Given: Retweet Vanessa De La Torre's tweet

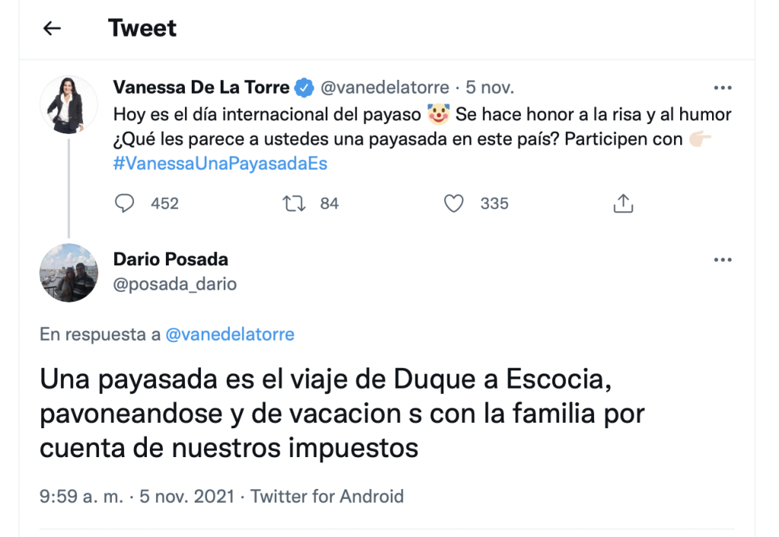Looking at the screenshot, I should click(x=290, y=204).
